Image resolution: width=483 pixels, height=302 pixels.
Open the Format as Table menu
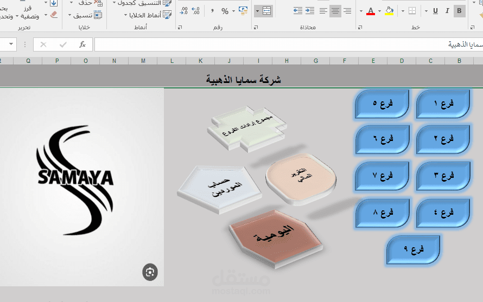click(x=142, y=3)
